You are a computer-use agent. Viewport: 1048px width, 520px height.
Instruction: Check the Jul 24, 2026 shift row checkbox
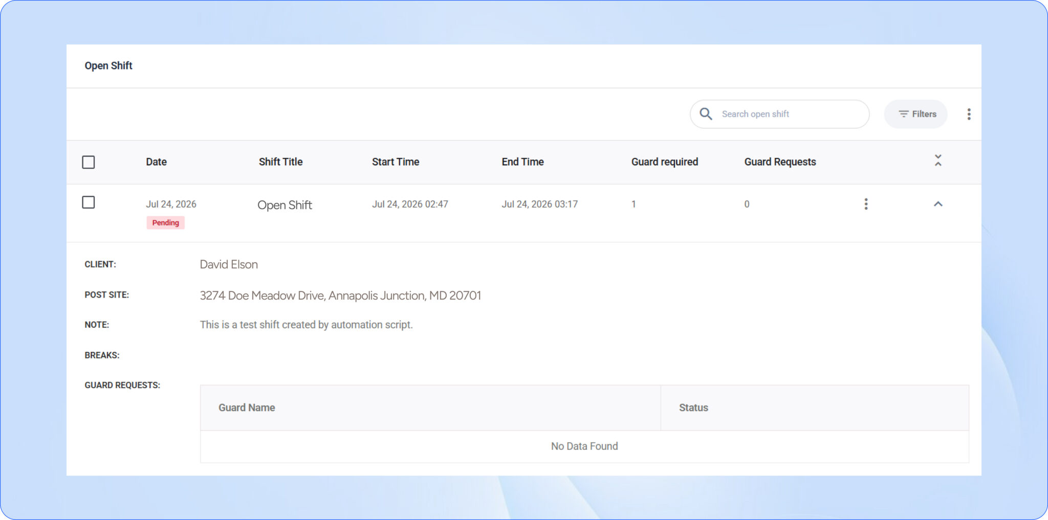tap(89, 202)
